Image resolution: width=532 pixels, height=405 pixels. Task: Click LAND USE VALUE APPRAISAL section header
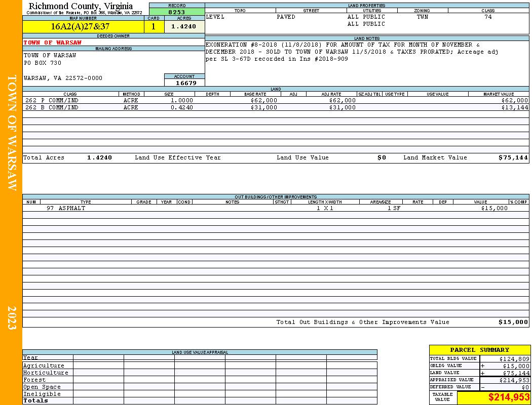coord(200,352)
